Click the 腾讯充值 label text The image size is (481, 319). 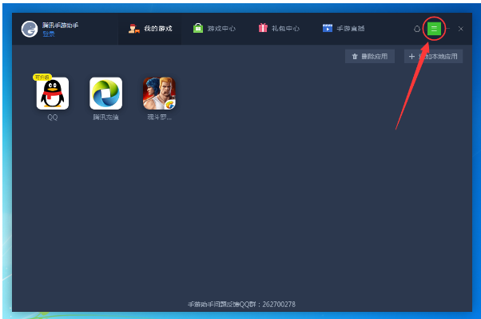tap(105, 118)
